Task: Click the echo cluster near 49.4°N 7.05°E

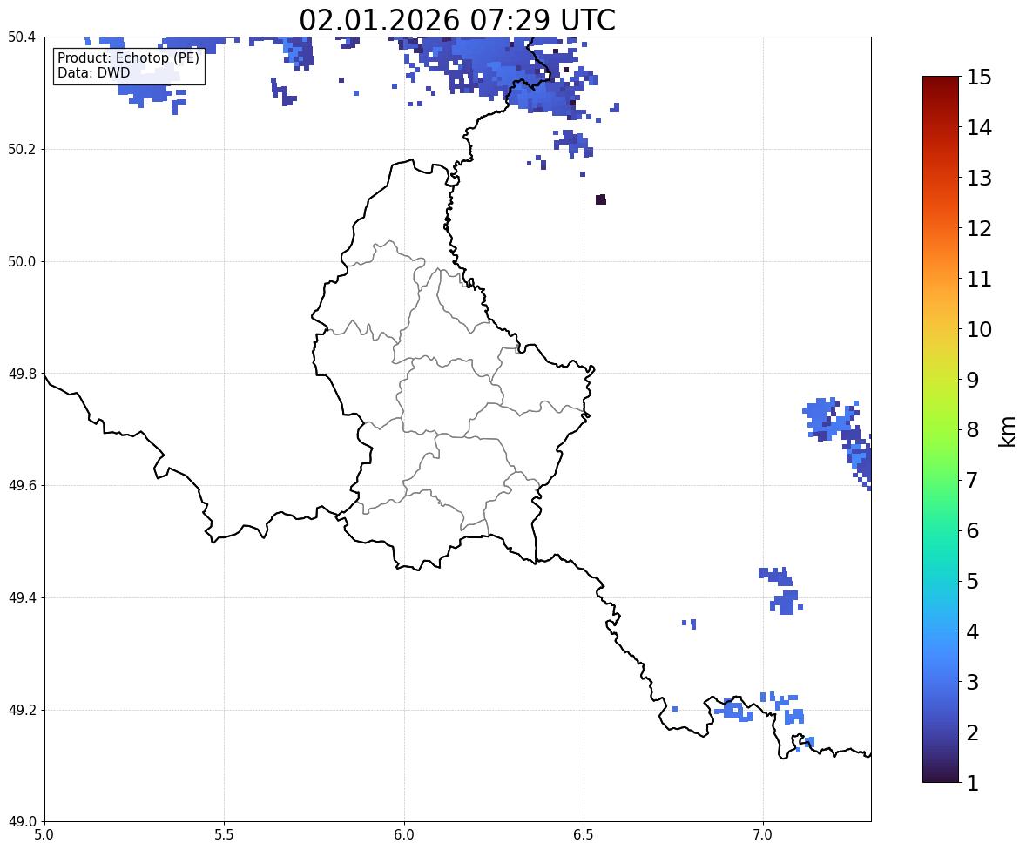Action: [x=785, y=602]
